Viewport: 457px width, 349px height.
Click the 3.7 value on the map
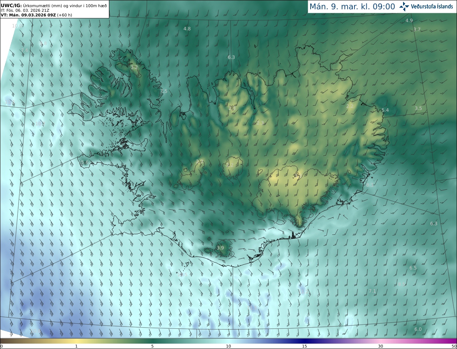click(417, 29)
